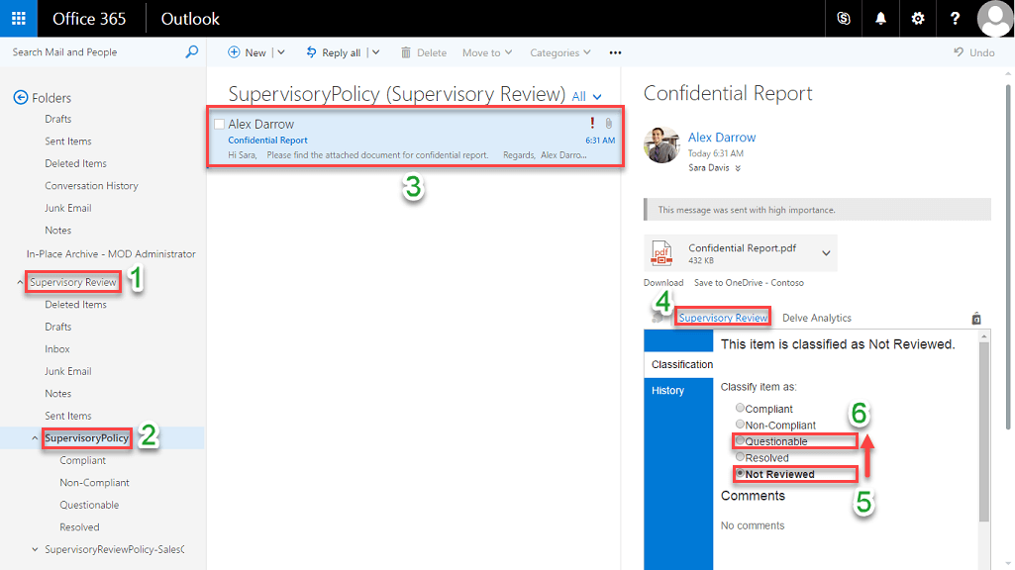Select the Compliant classification option

tap(740, 409)
